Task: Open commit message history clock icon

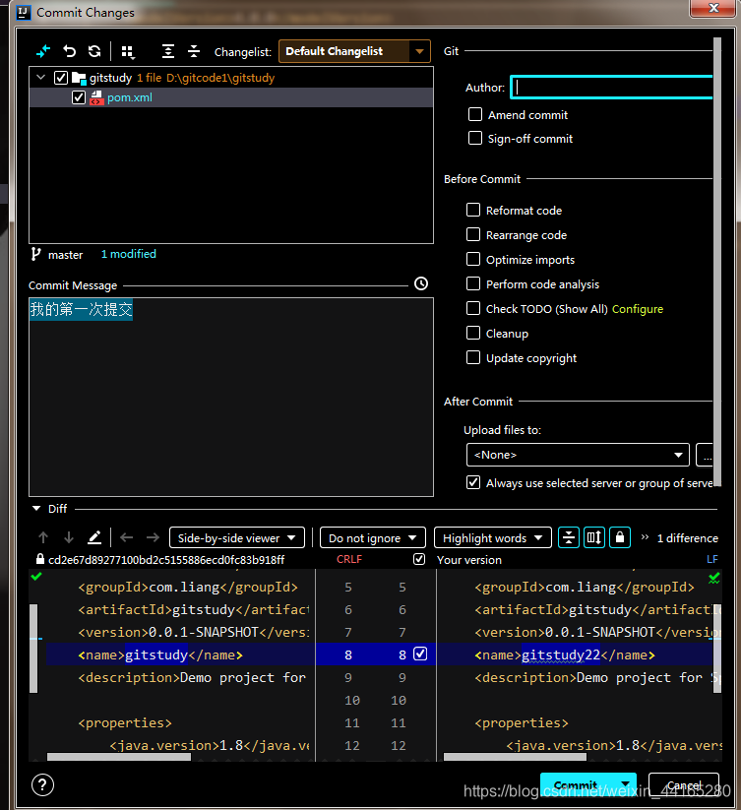Action: [x=421, y=283]
